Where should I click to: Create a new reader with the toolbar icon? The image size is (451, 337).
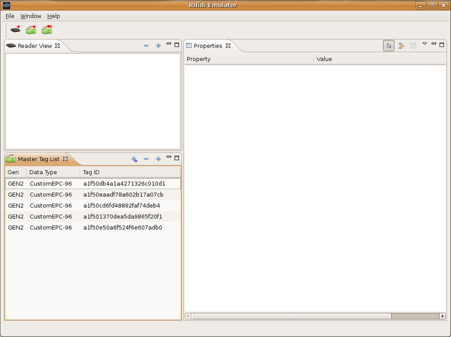15,30
